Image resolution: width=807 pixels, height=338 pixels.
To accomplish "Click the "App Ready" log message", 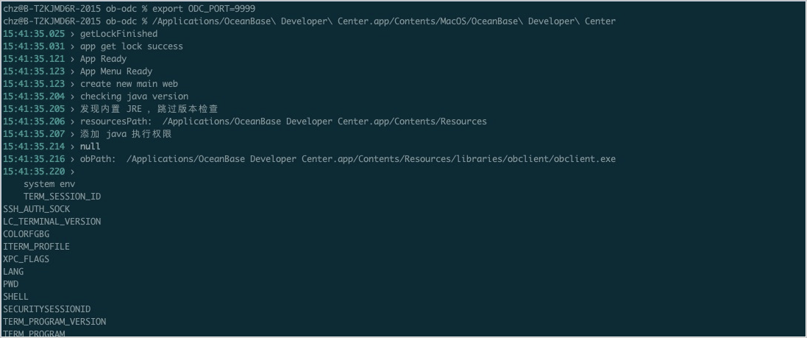I will click(103, 59).
